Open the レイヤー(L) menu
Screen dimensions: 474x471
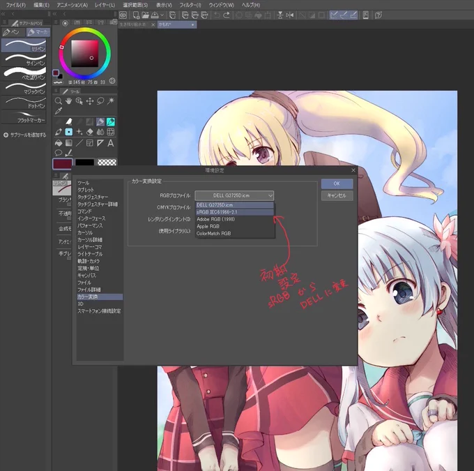105,5
